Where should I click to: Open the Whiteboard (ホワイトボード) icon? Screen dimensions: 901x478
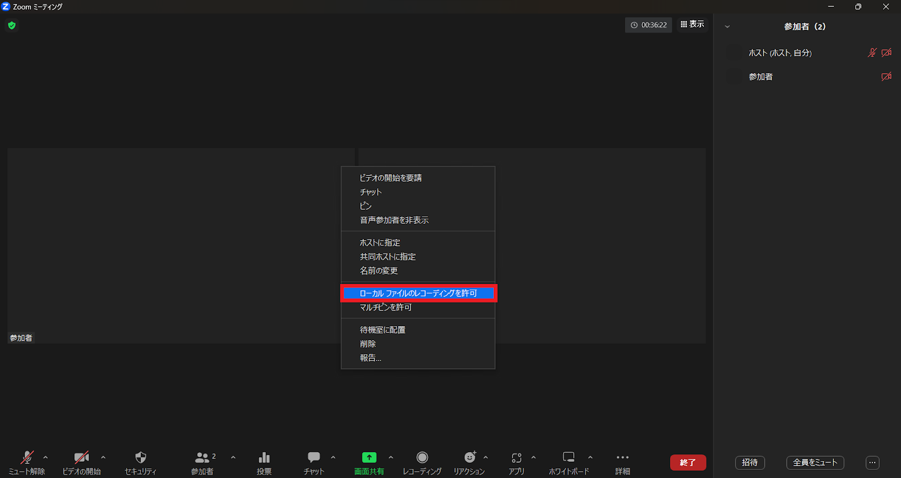(569, 458)
